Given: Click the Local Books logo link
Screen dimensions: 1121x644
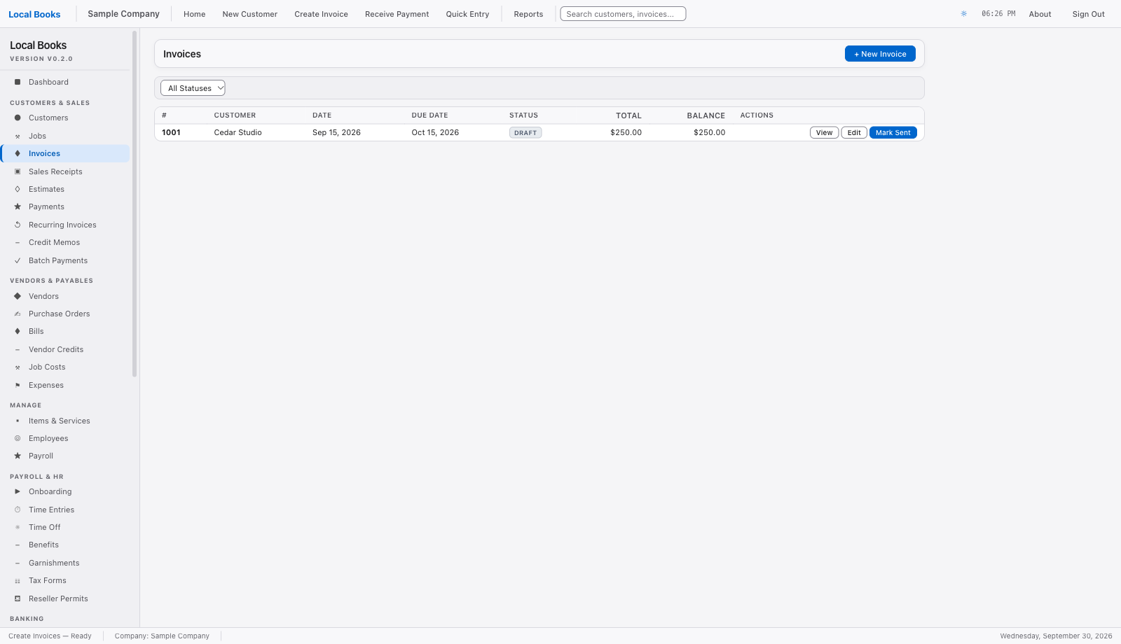Looking at the screenshot, I should (x=34, y=14).
